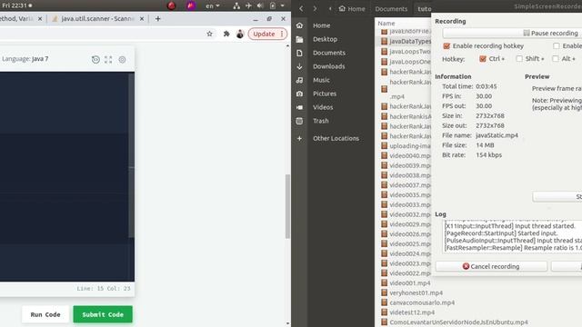
Task: Click the Documents path segment in Files
Action: 391,8
